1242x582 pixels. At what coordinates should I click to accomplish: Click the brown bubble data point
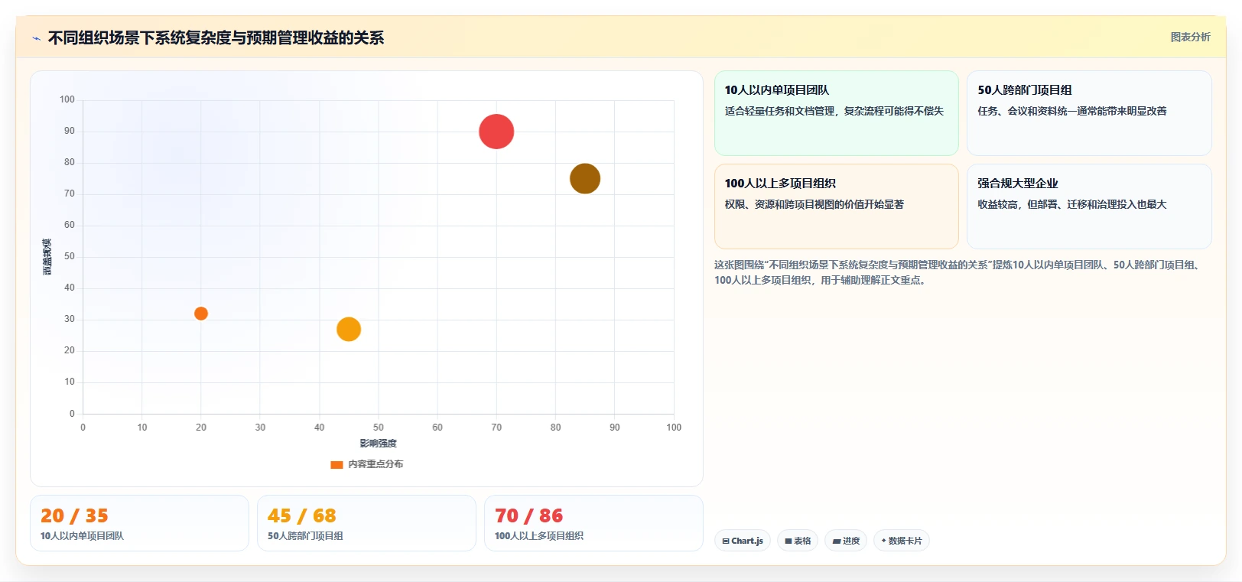(585, 178)
